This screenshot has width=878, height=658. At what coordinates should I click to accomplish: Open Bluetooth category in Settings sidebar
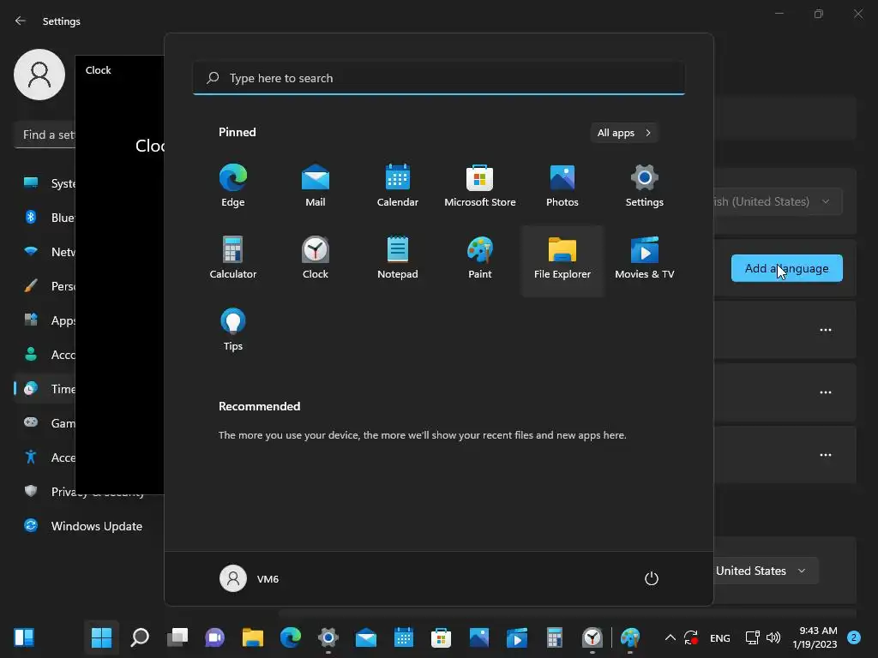click(45, 218)
